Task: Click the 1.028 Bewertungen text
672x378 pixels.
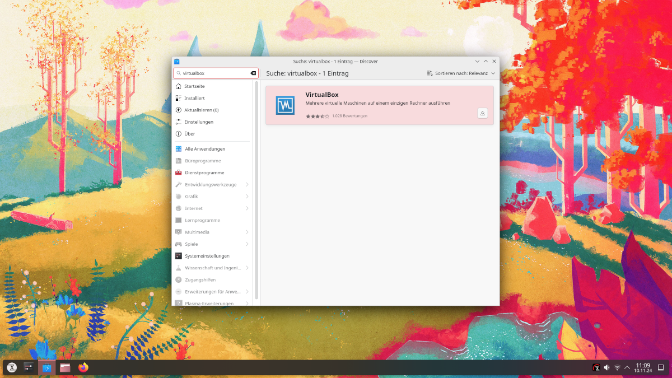Action: click(x=349, y=116)
